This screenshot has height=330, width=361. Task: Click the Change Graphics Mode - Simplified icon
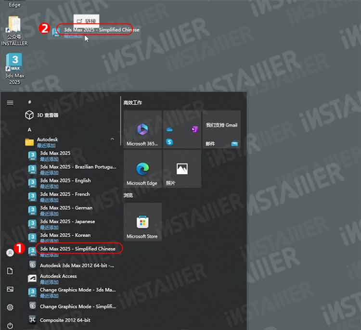32,306
